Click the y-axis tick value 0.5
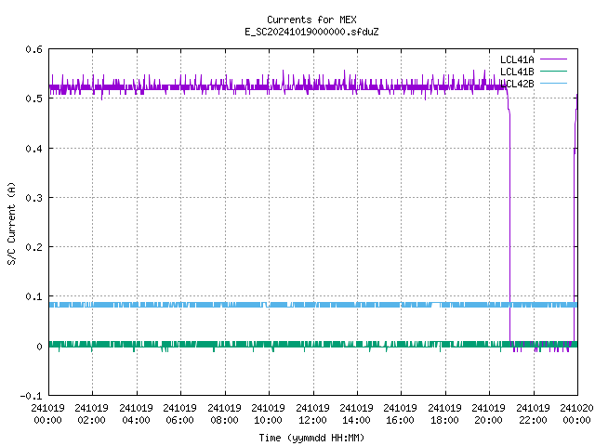This screenshot has width=595, height=446. click(33, 98)
